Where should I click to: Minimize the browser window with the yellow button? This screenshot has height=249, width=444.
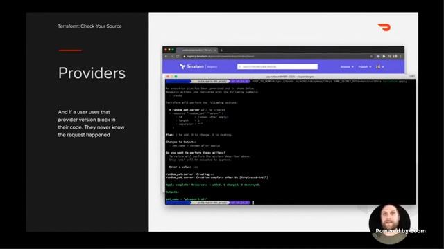(169, 50)
